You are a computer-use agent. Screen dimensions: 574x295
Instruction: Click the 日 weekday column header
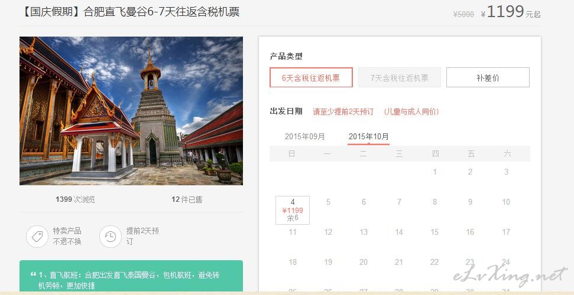tap(292, 153)
